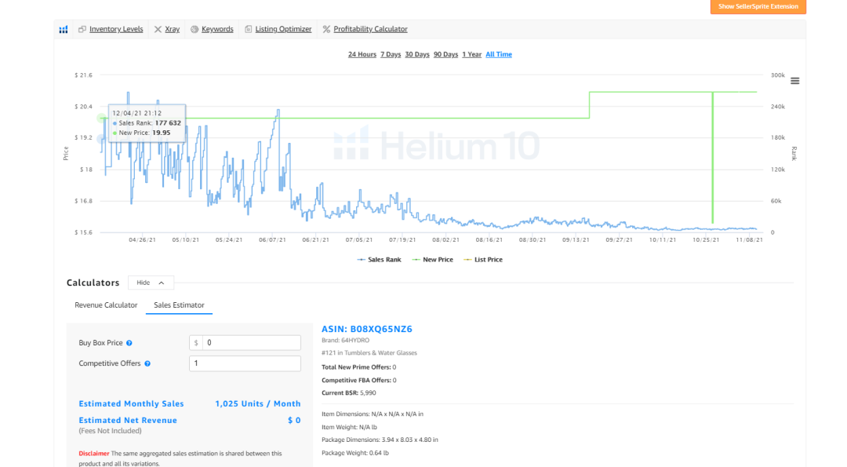The width and height of the screenshot is (847, 467).
Task: Open Xray tab
Action: tap(173, 29)
